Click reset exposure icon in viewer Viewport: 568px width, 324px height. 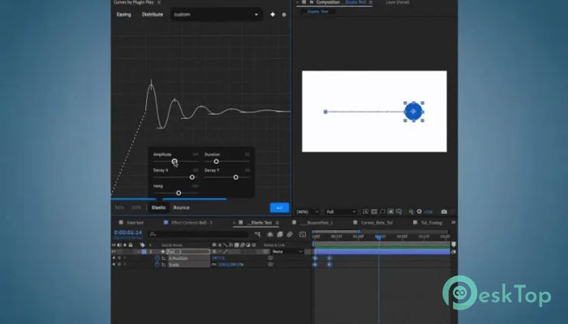coord(420,211)
